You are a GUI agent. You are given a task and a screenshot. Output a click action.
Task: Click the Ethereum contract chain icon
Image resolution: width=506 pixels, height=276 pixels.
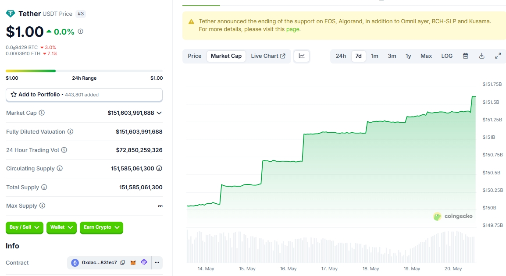pyautogui.click(x=75, y=263)
